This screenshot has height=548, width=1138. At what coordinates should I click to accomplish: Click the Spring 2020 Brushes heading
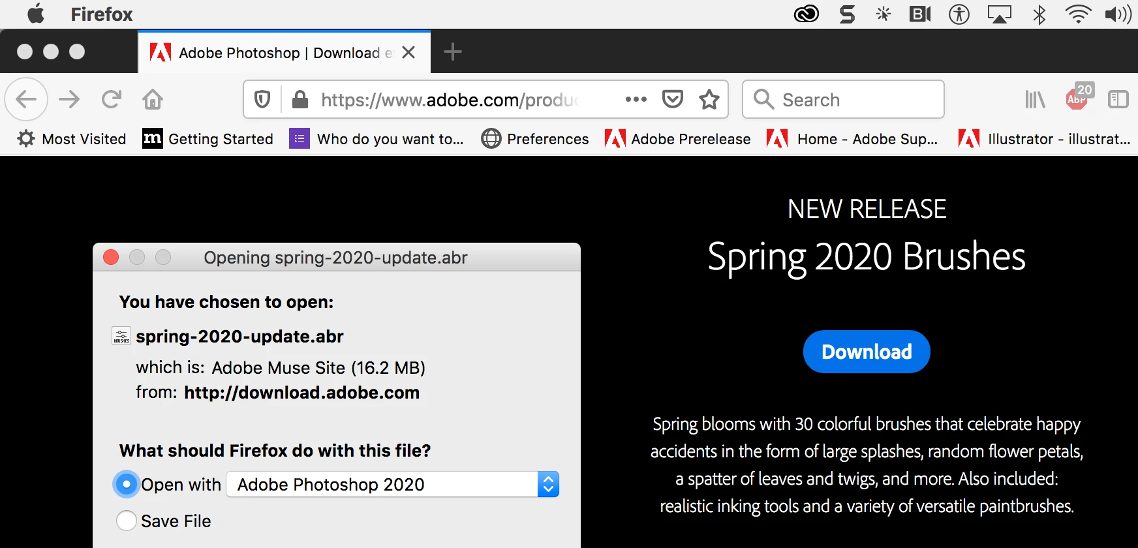tap(867, 257)
